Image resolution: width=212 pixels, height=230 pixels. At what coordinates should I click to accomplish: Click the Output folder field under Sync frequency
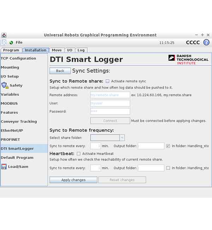tap(151, 146)
